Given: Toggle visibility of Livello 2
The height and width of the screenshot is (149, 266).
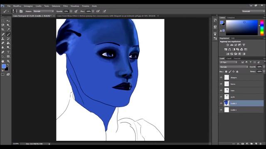Looking at the screenshot, I should coord(221,103).
